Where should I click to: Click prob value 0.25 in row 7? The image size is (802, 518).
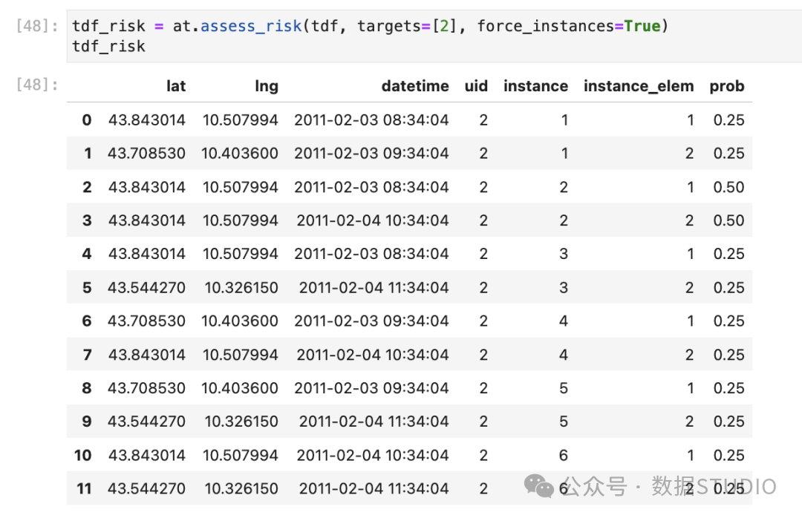pyautogui.click(x=729, y=355)
